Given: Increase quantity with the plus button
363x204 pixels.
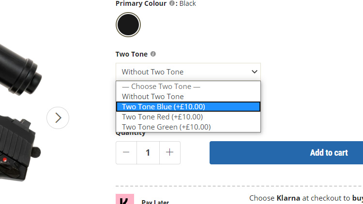Looking at the screenshot, I should (169, 152).
